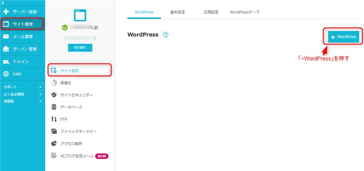Image resolution: width=364 pixels, height=171 pixels.
Task: Click the envelope icon for メール管理
Action: (6, 37)
